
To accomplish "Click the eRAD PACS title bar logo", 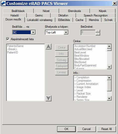I will coord(3,3).
